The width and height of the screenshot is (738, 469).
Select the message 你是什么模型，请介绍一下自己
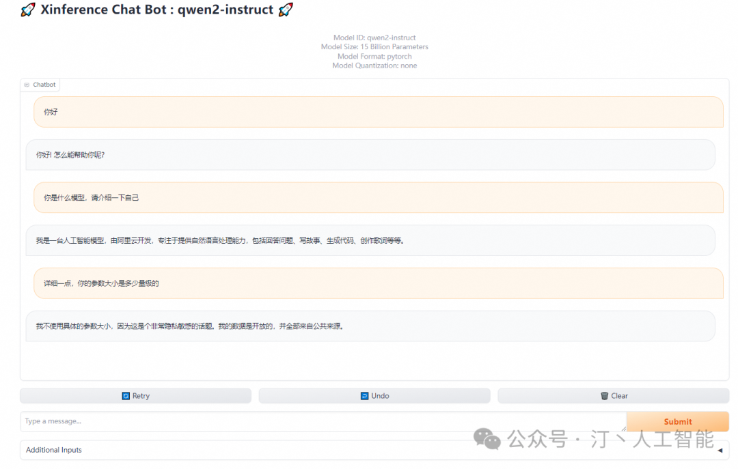379,197
